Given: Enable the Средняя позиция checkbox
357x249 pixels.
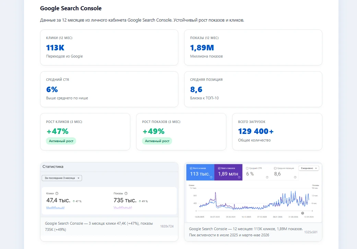Looking at the screenshot, I should (x=275, y=168).
